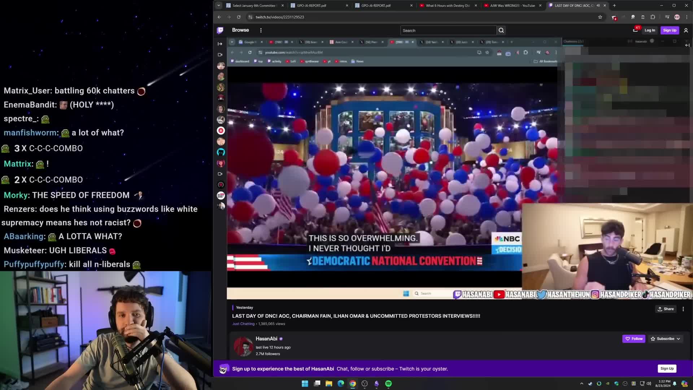This screenshot has height=390, width=693.
Task: Click the Log In button
Action: tap(650, 30)
